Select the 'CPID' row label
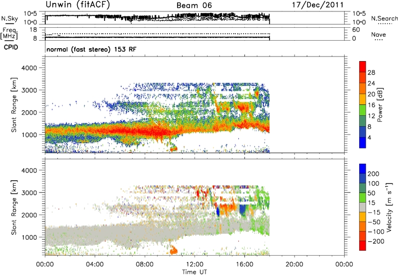The width and height of the screenshot is (398, 275). click(11, 47)
